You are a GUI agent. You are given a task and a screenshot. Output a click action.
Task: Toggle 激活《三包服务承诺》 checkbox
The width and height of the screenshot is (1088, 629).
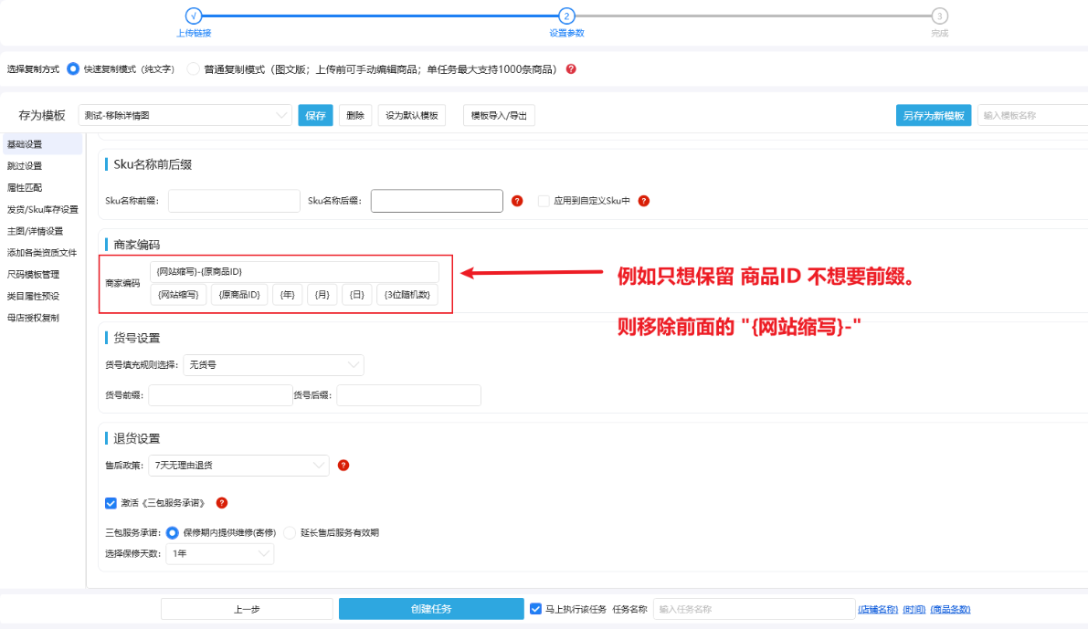click(111, 503)
